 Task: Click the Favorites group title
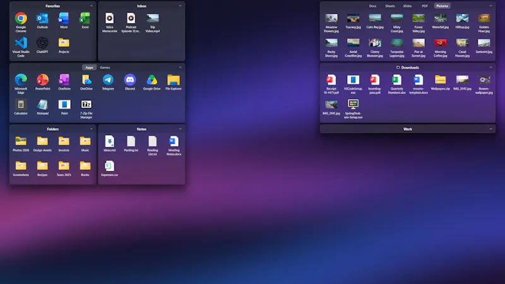pyautogui.click(x=53, y=6)
